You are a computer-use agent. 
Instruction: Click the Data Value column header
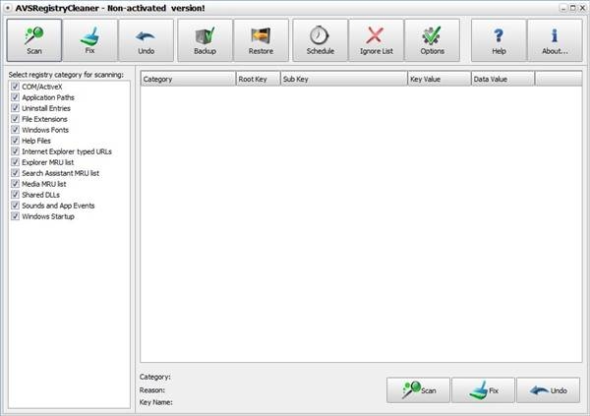tap(502, 79)
